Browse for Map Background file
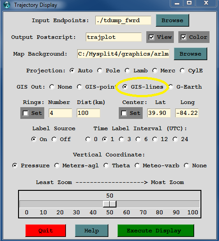 [x=191, y=54]
